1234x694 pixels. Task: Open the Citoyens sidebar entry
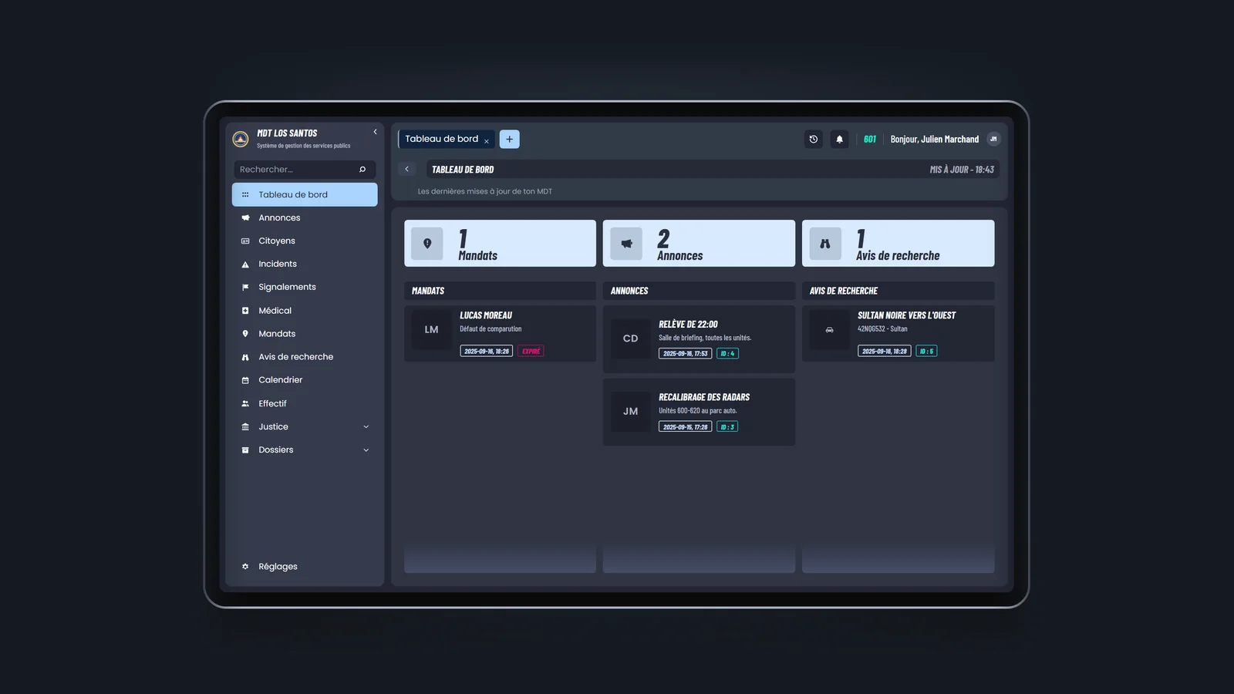[305, 241]
